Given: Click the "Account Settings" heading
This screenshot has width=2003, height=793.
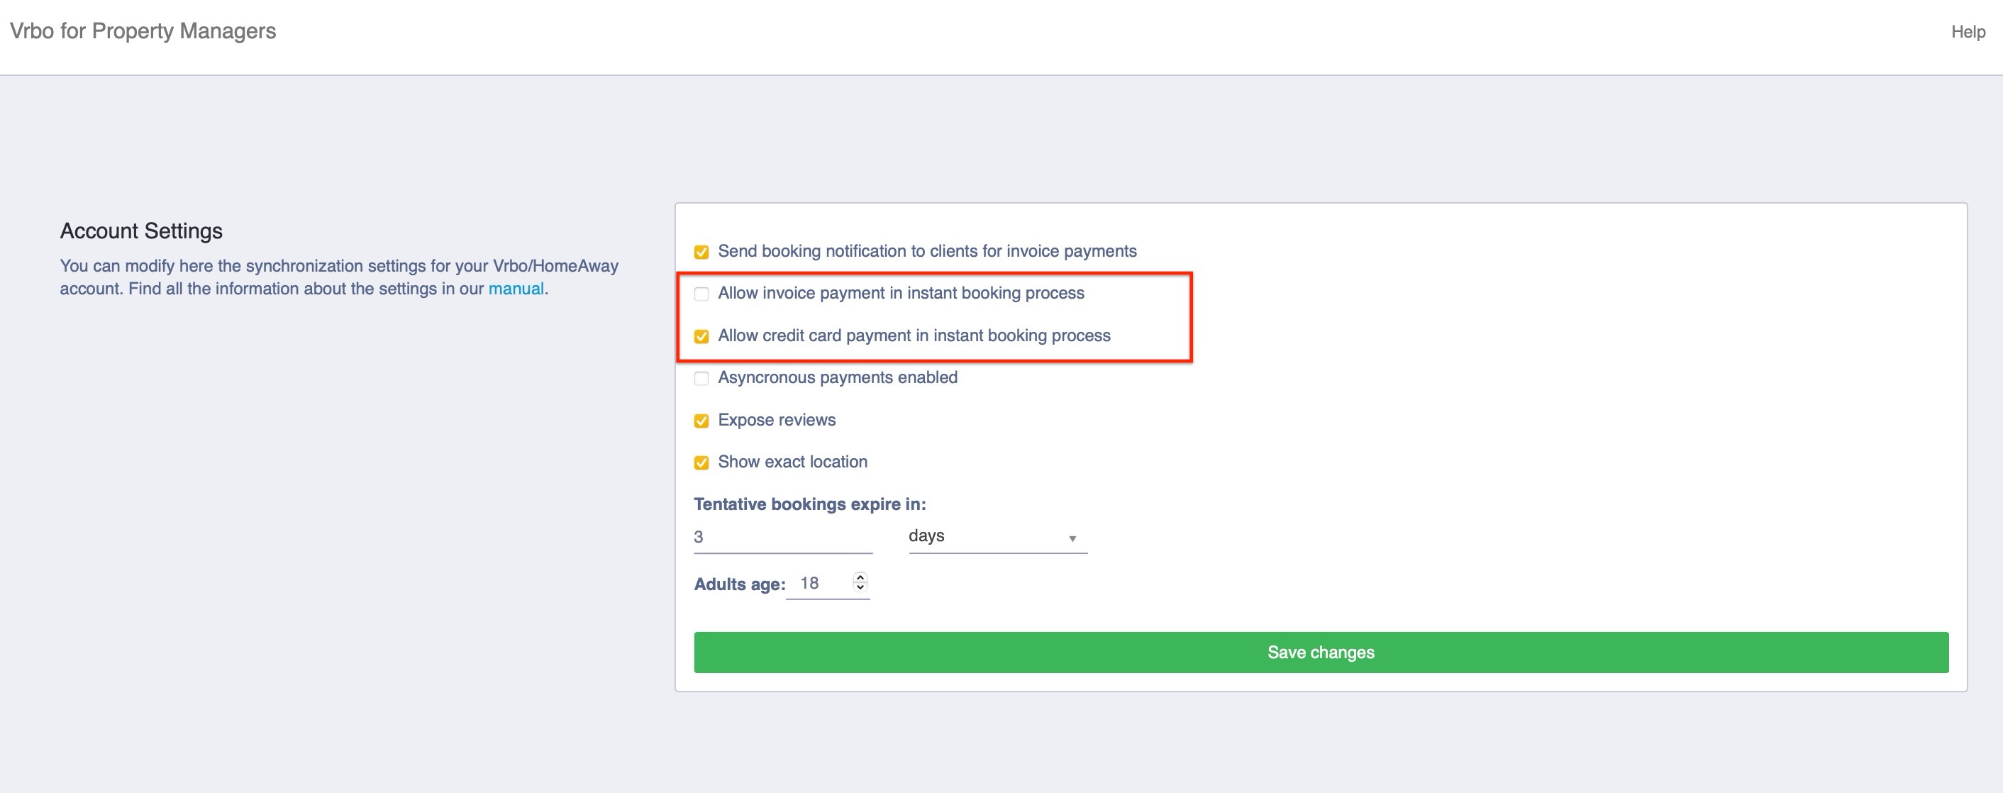Looking at the screenshot, I should tap(140, 230).
